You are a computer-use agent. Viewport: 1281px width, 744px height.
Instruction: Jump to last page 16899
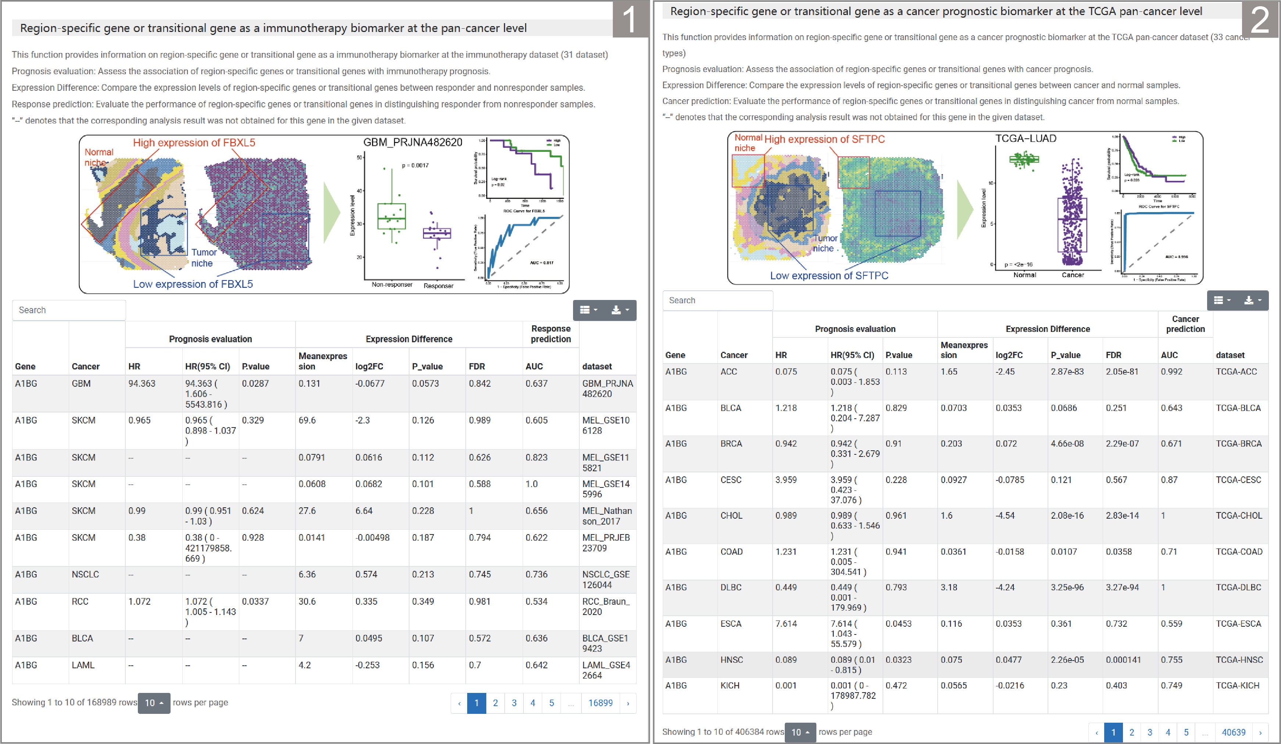(x=600, y=703)
